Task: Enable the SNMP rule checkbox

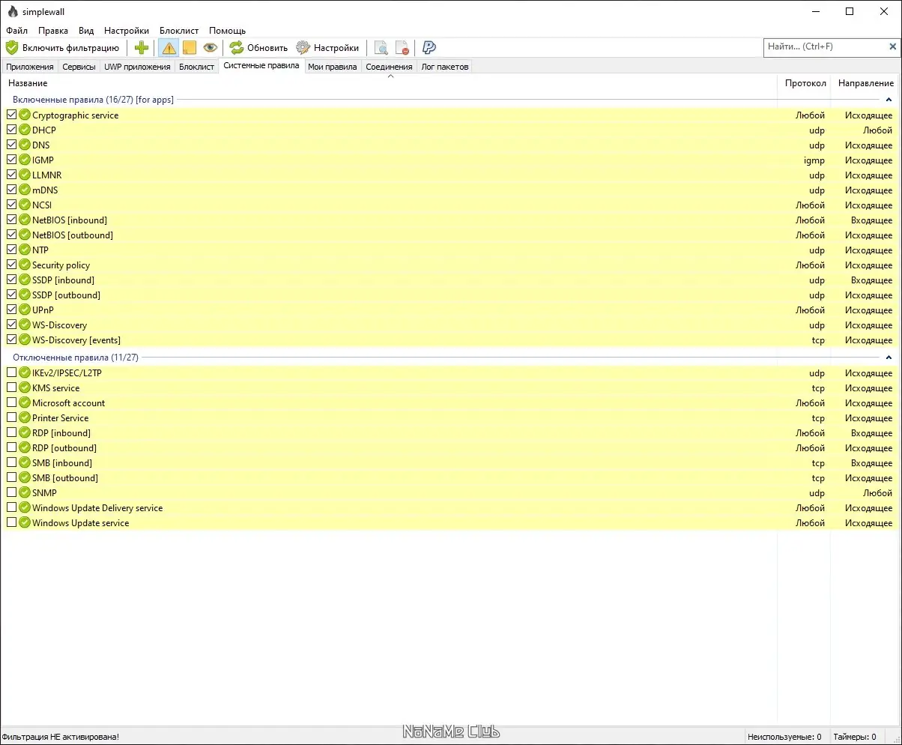Action: [11, 492]
